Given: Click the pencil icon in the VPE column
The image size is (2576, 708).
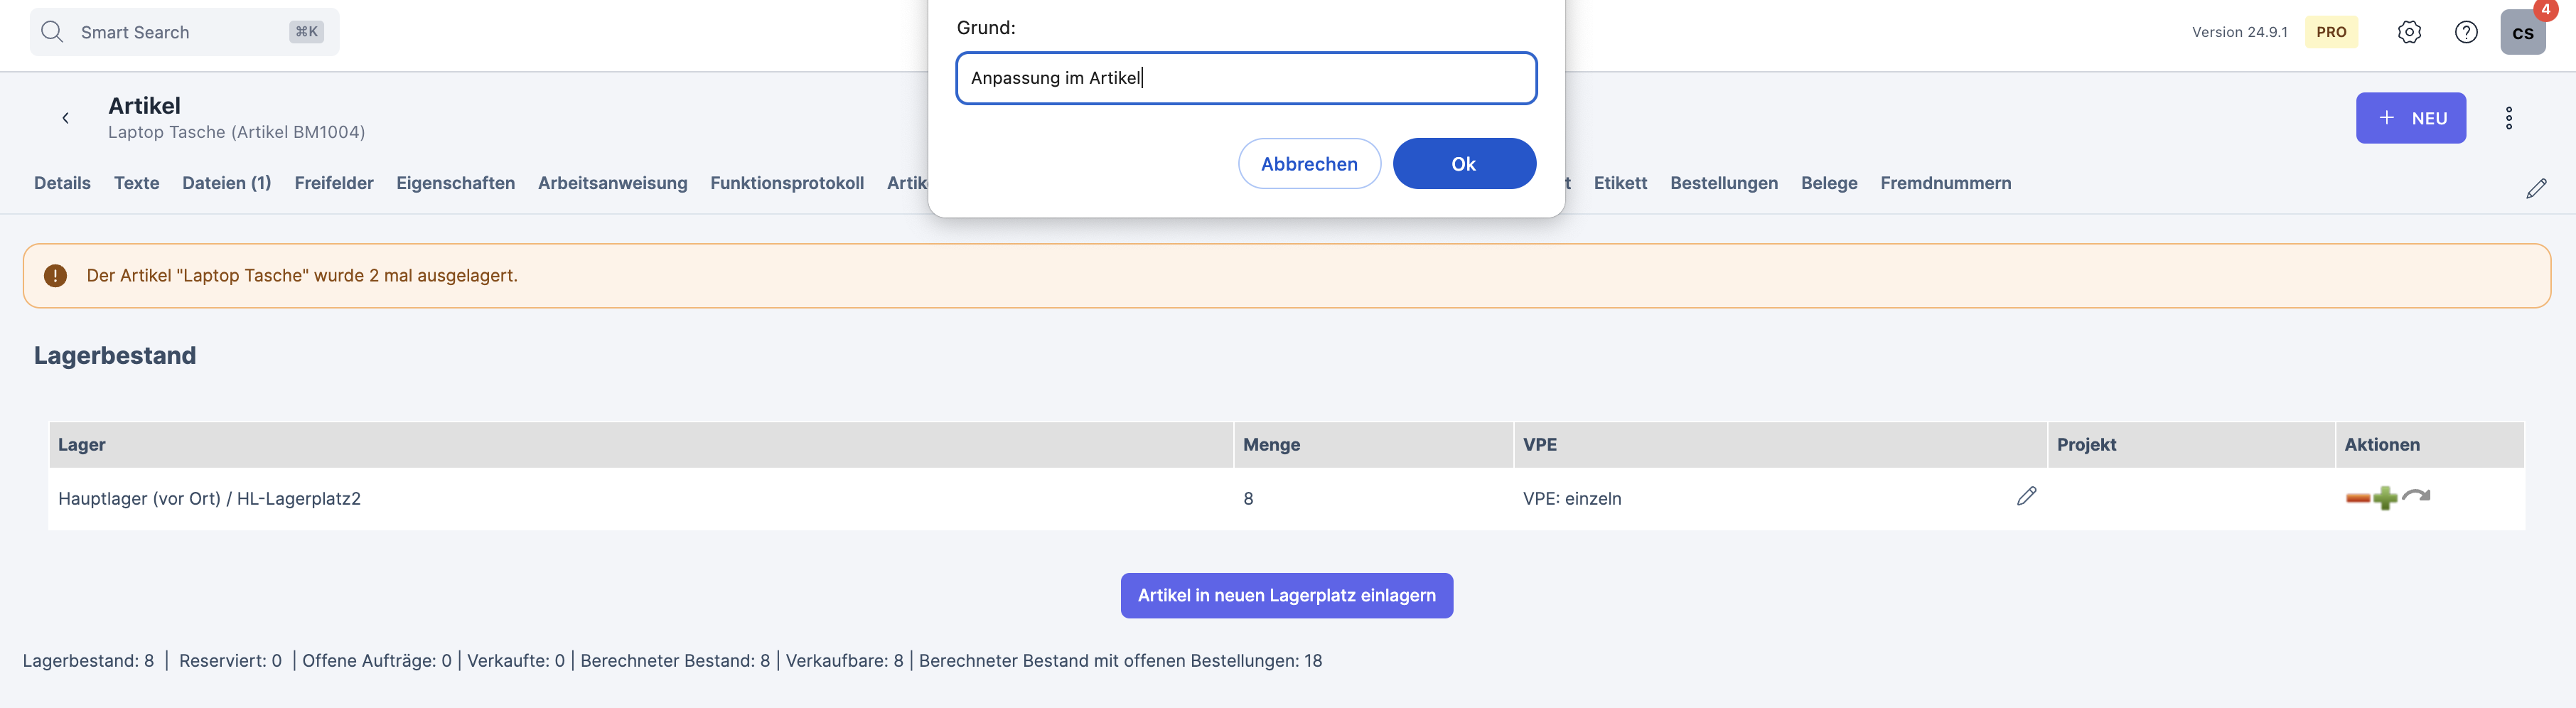Looking at the screenshot, I should pos(2026,496).
